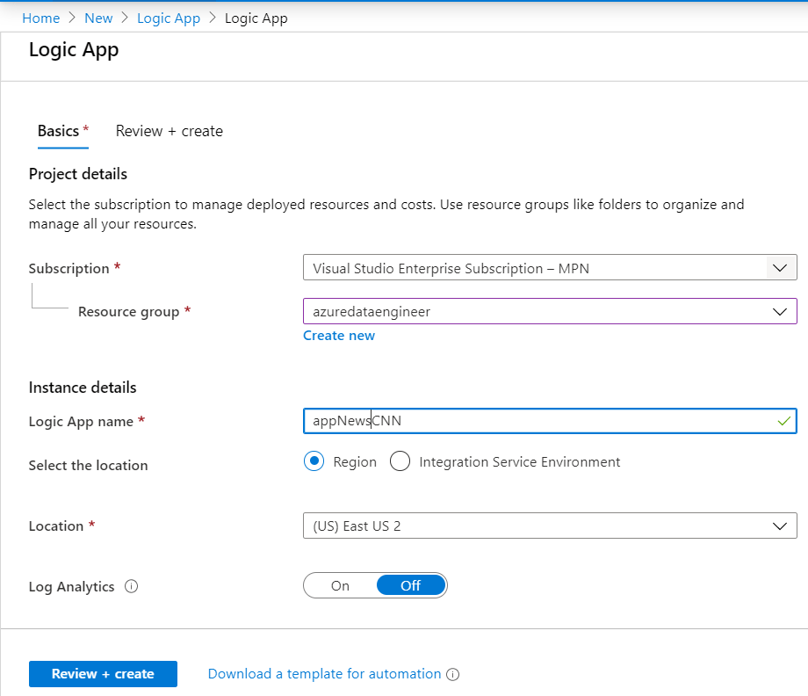Switch to the Basics tab
This screenshot has width=808, height=696.
pyautogui.click(x=58, y=131)
